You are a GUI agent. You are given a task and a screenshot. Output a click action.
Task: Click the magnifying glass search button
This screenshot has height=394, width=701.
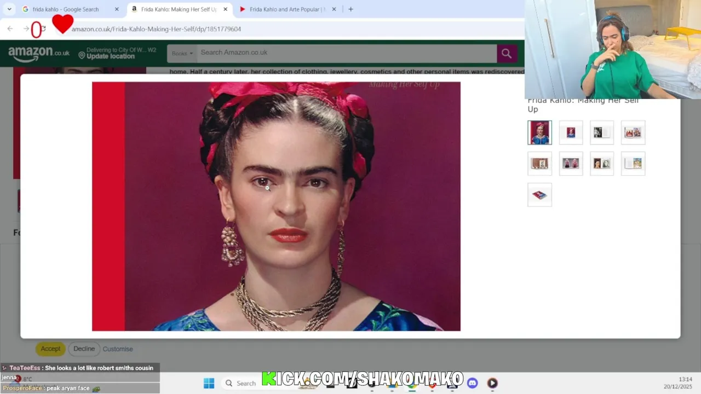(x=506, y=53)
